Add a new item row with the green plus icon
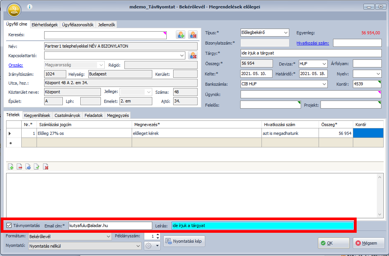The width and height of the screenshot is (389, 256). (11, 167)
